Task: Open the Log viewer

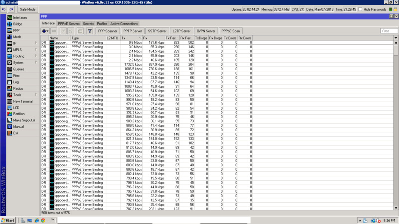Action: point(16,82)
